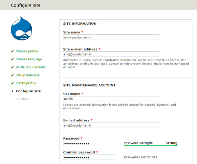This screenshot has height=164, width=197.
Task: Click the Drupal drop logo
Action: click(x=21, y=28)
